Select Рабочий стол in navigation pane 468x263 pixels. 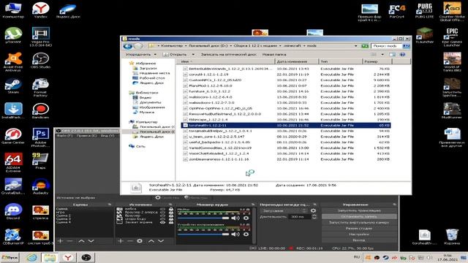tap(149, 78)
